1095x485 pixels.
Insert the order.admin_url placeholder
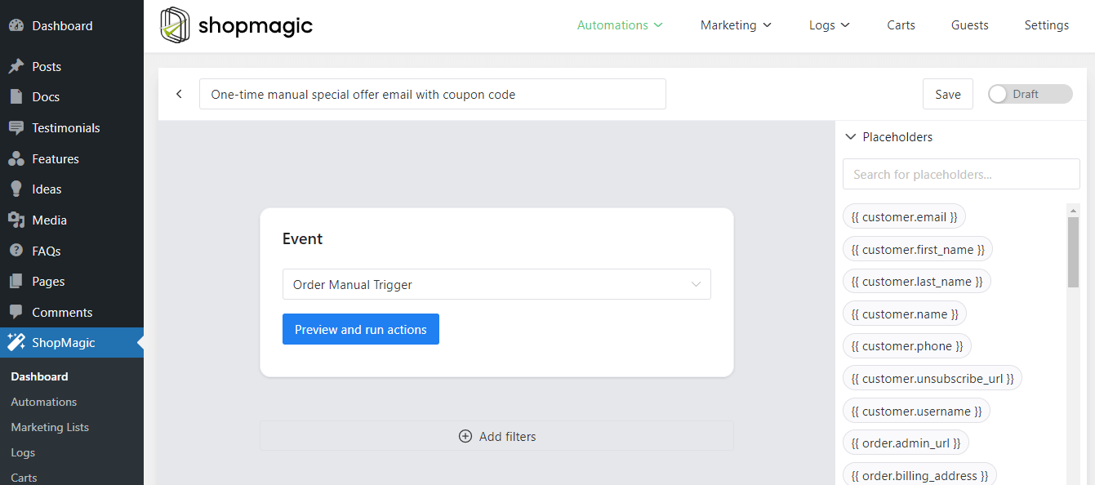906,443
